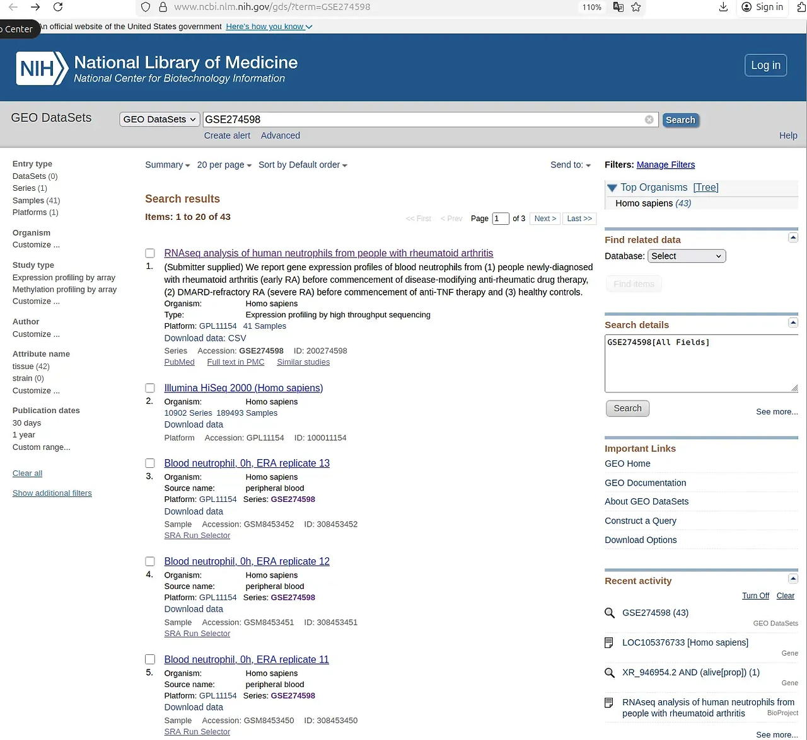The width and height of the screenshot is (807, 740).
Task: Collapse the Recent activity panel
Action: click(x=793, y=578)
